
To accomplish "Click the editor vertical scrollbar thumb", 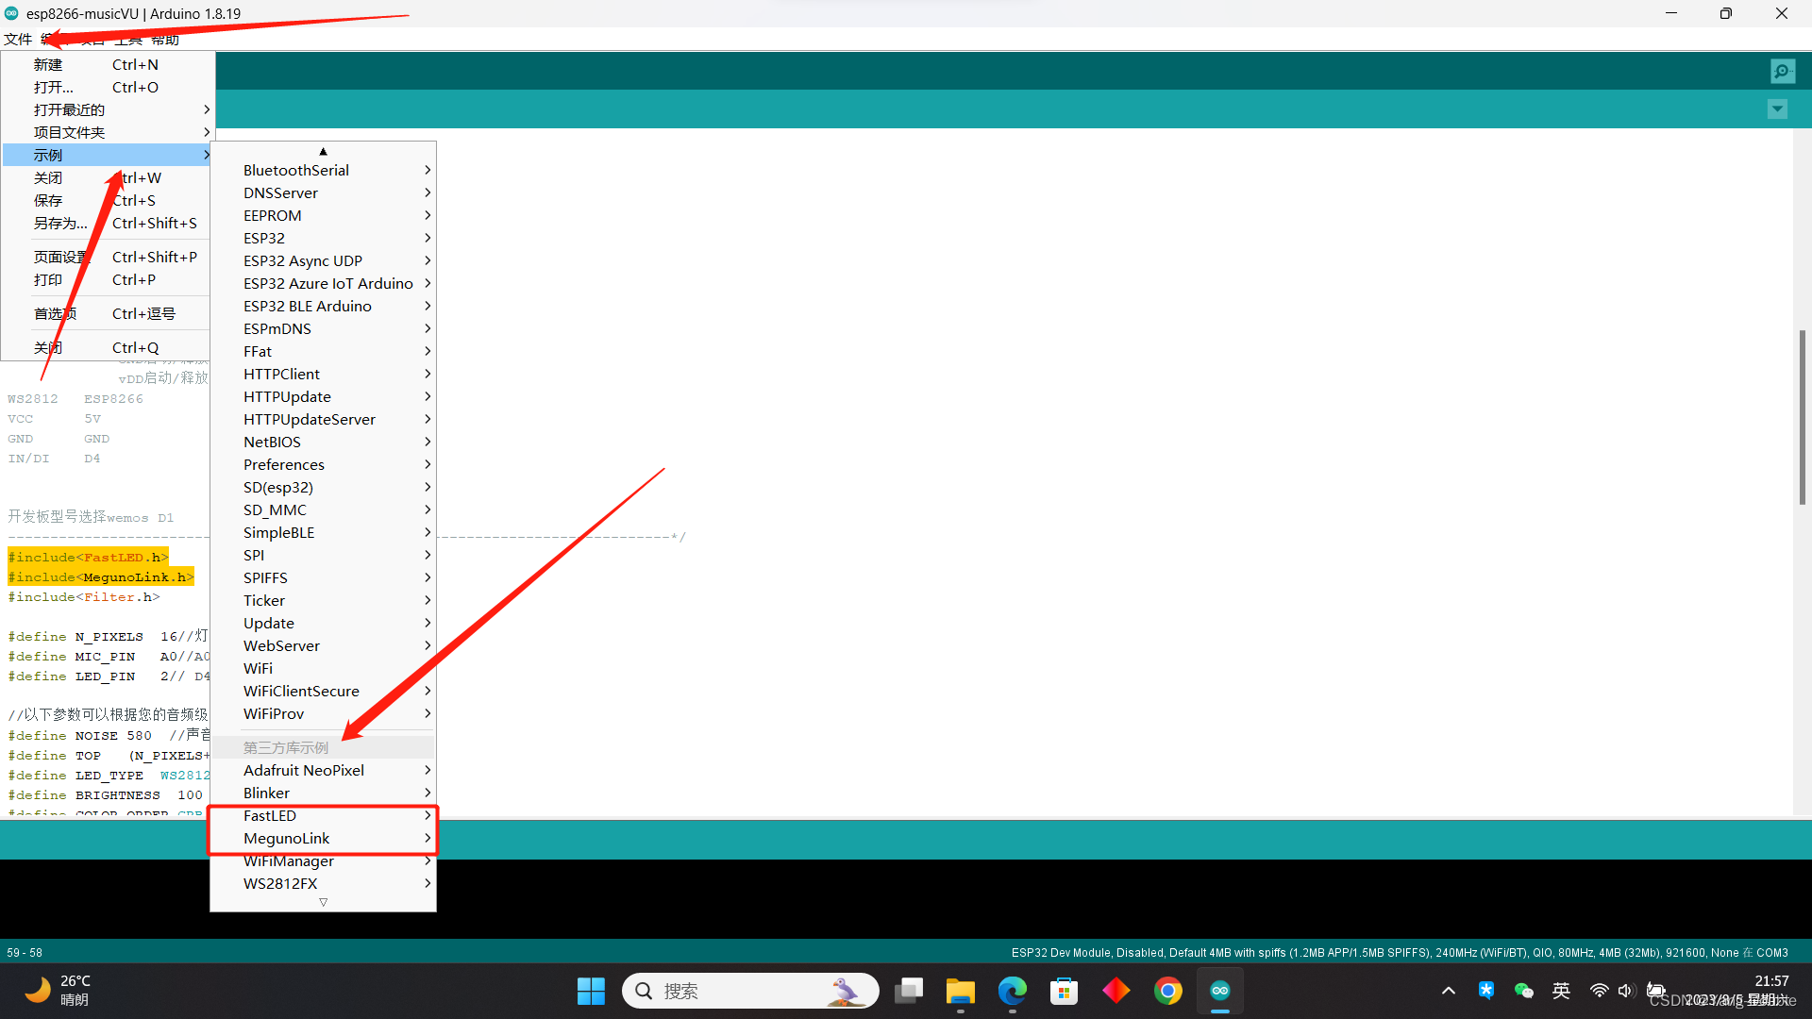I will coord(1802,415).
